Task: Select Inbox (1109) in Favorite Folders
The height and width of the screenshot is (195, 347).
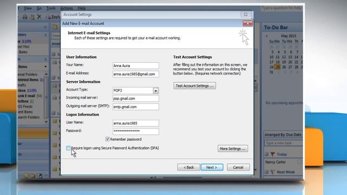Action: 24,41
